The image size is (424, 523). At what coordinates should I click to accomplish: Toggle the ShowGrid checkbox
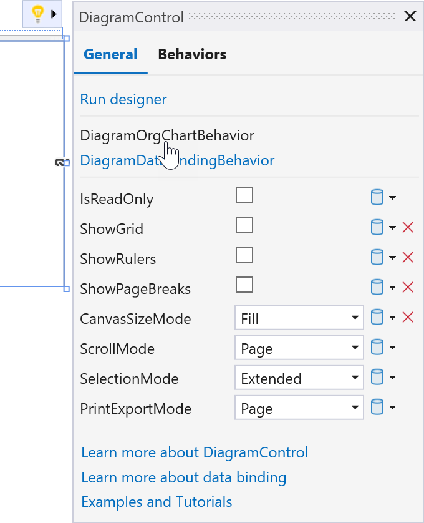[244, 225]
